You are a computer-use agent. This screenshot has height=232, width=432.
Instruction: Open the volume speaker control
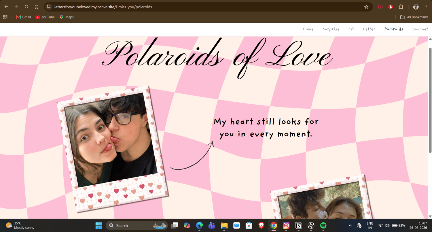(x=387, y=225)
